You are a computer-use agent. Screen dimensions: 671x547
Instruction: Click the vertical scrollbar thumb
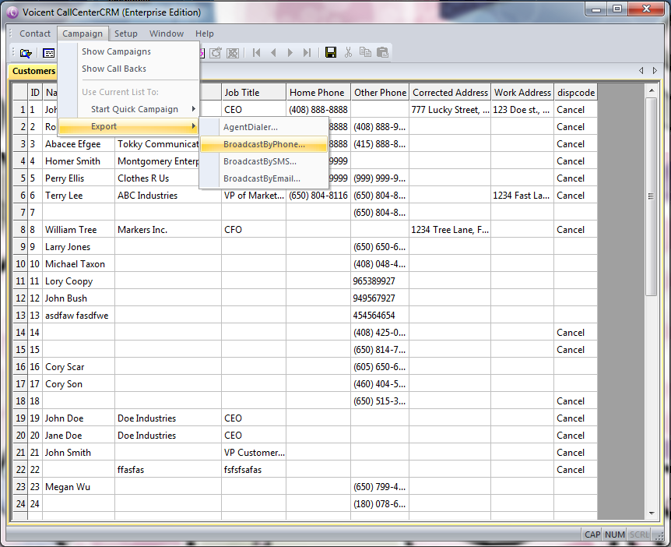[651, 196]
